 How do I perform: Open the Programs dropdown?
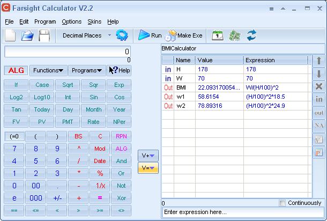[x=87, y=70]
